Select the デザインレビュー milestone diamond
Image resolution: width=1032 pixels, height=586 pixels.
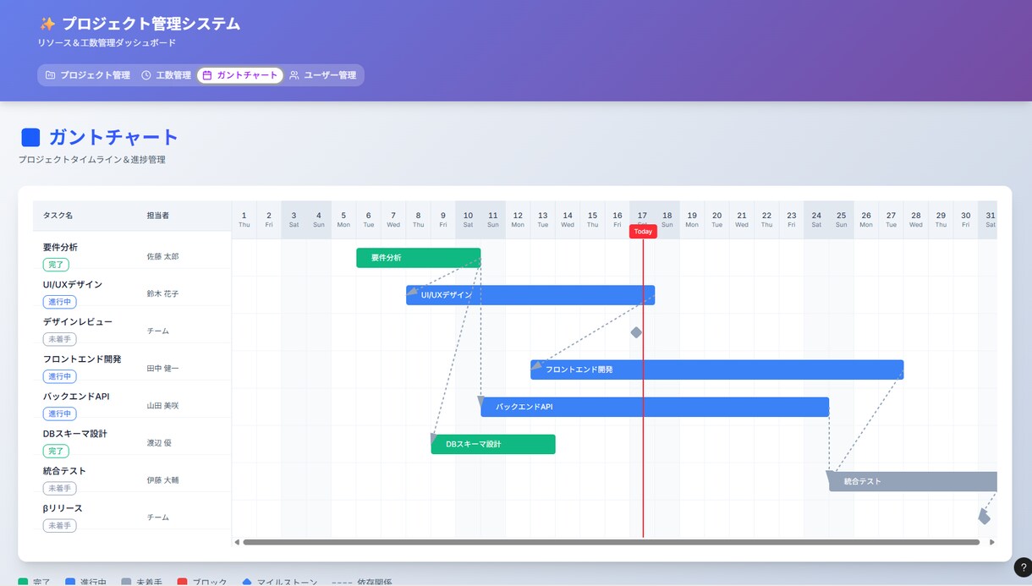pyautogui.click(x=636, y=332)
